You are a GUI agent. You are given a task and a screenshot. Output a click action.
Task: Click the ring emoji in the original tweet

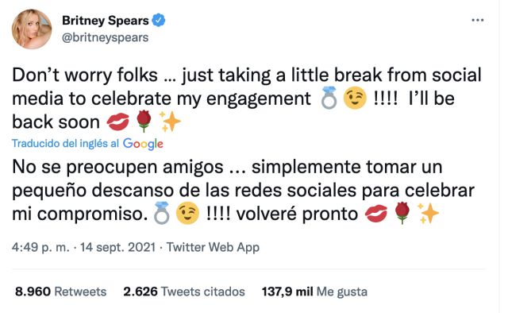(329, 98)
